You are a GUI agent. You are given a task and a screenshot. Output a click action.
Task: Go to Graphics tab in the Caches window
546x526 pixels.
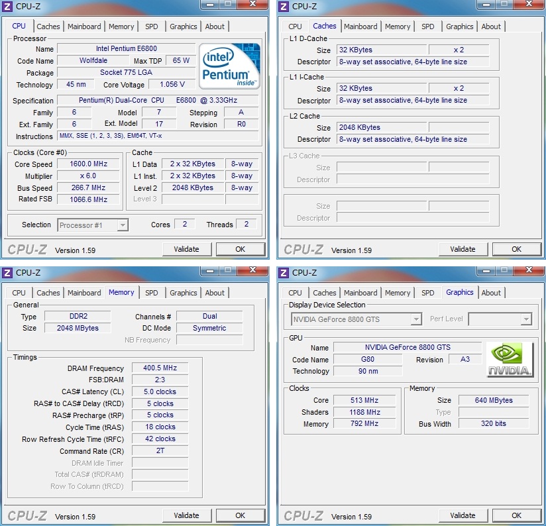[459, 26]
